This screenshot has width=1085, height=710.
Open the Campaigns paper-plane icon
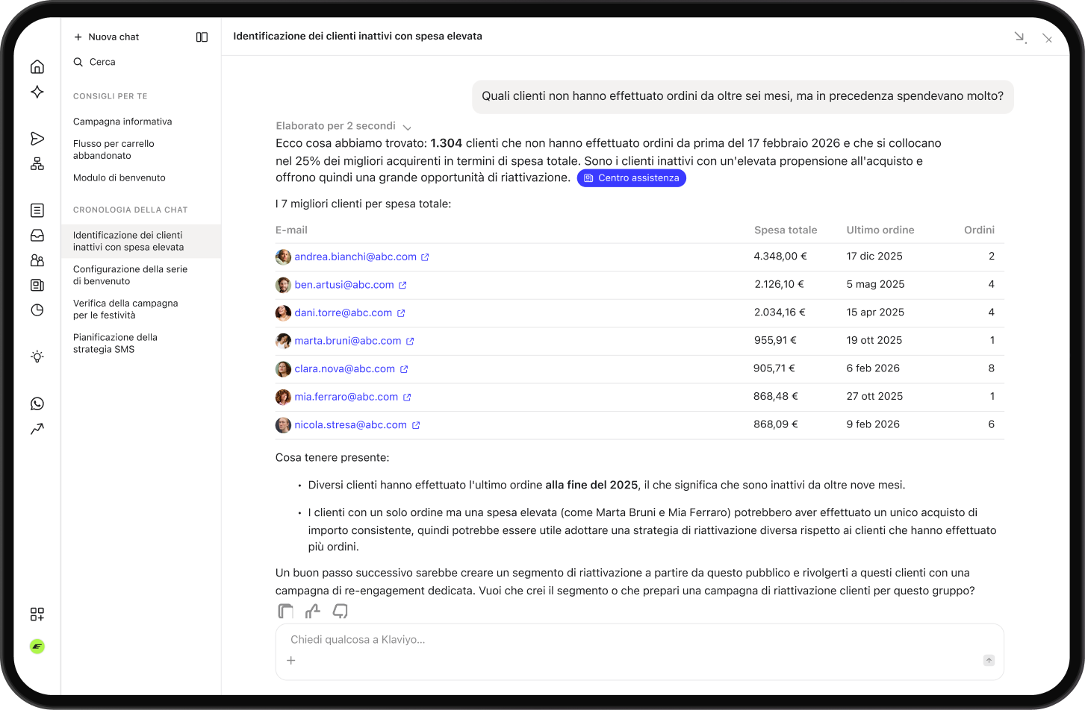point(37,139)
